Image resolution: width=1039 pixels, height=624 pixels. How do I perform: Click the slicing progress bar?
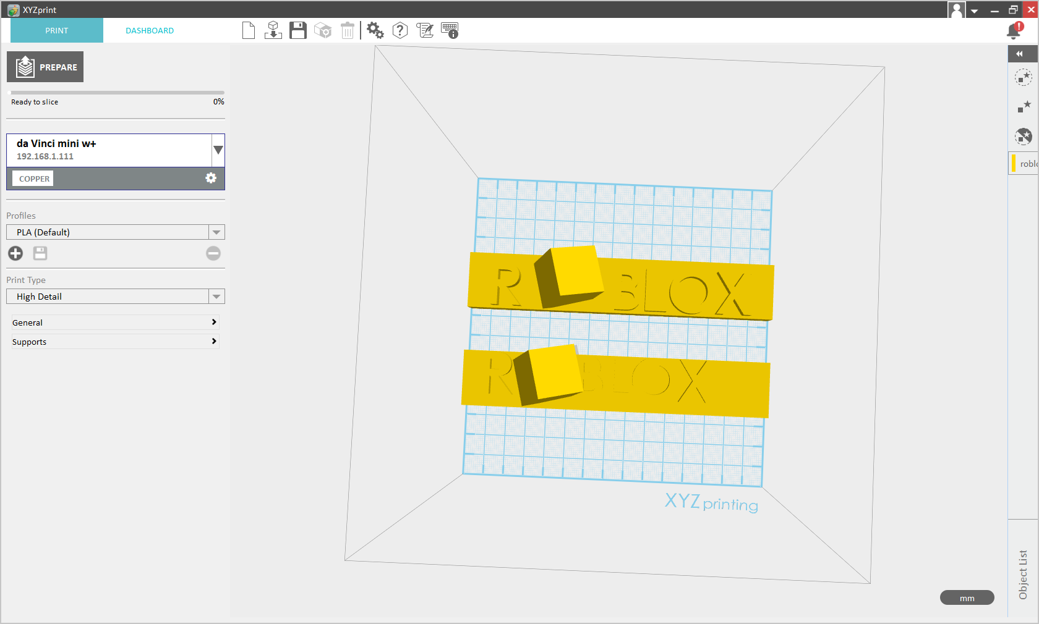pyautogui.click(x=117, y=93)
